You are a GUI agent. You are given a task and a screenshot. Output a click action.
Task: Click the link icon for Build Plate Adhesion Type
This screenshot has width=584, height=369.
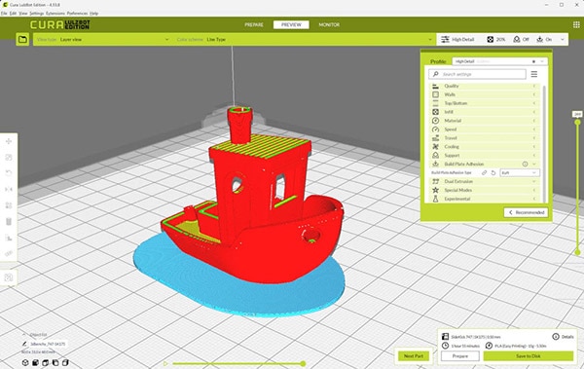coord(484,173)
